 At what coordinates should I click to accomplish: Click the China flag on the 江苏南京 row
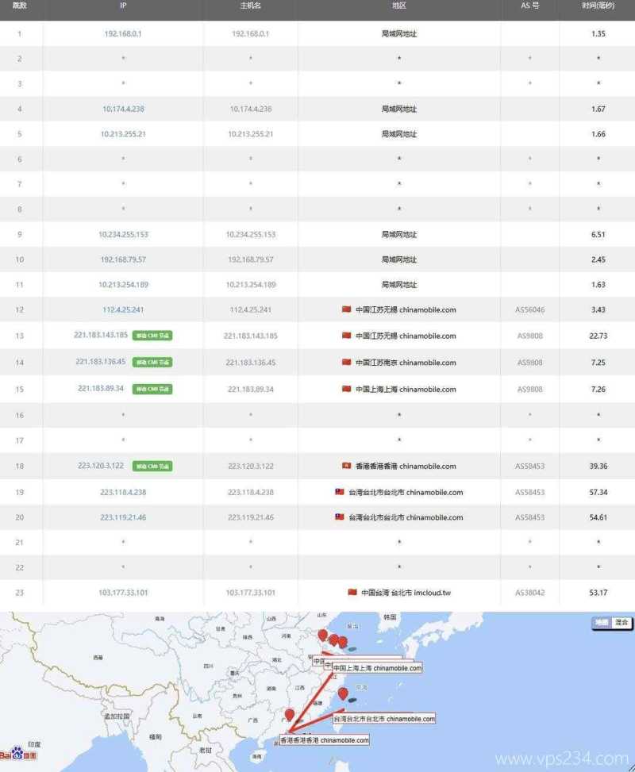[346, 363]
